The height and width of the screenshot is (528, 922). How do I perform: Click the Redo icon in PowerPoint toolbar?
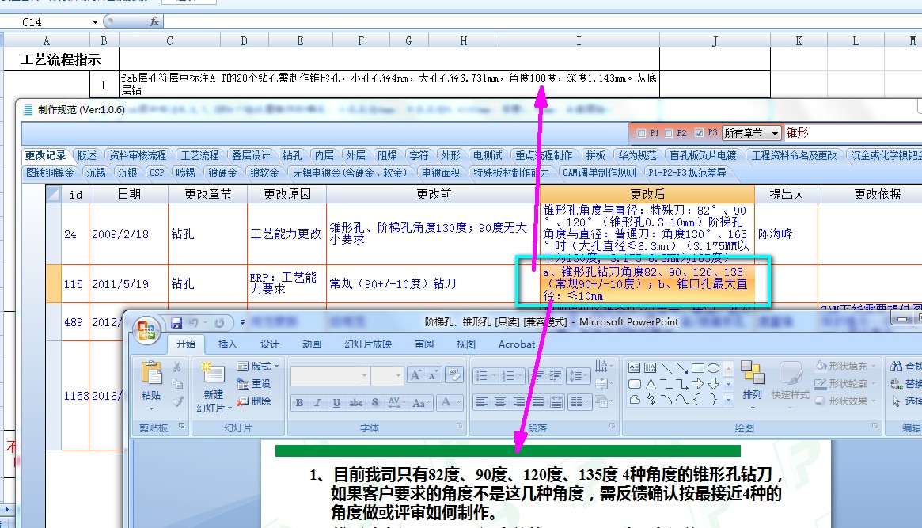point(219,323)
